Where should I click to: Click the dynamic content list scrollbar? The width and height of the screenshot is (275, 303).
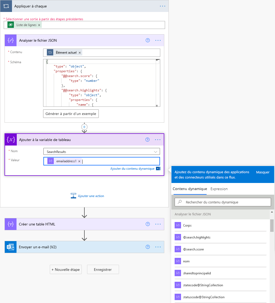pos(272,225)
